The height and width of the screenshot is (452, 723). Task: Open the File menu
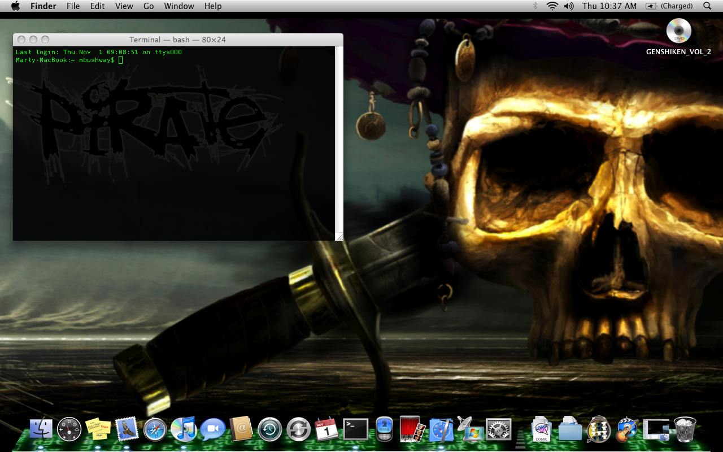coord(73,6)
